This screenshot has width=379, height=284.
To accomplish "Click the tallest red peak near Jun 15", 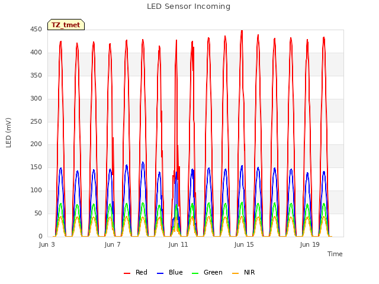I will point(242,31).
